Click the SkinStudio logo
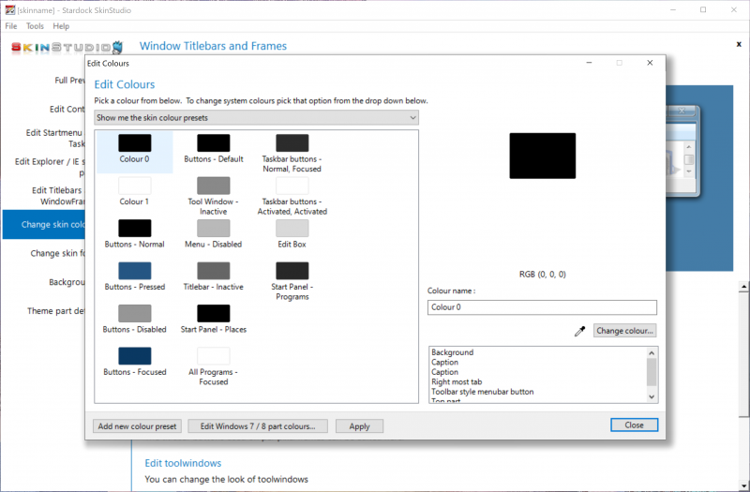The image size is (750, 492). 67,47
